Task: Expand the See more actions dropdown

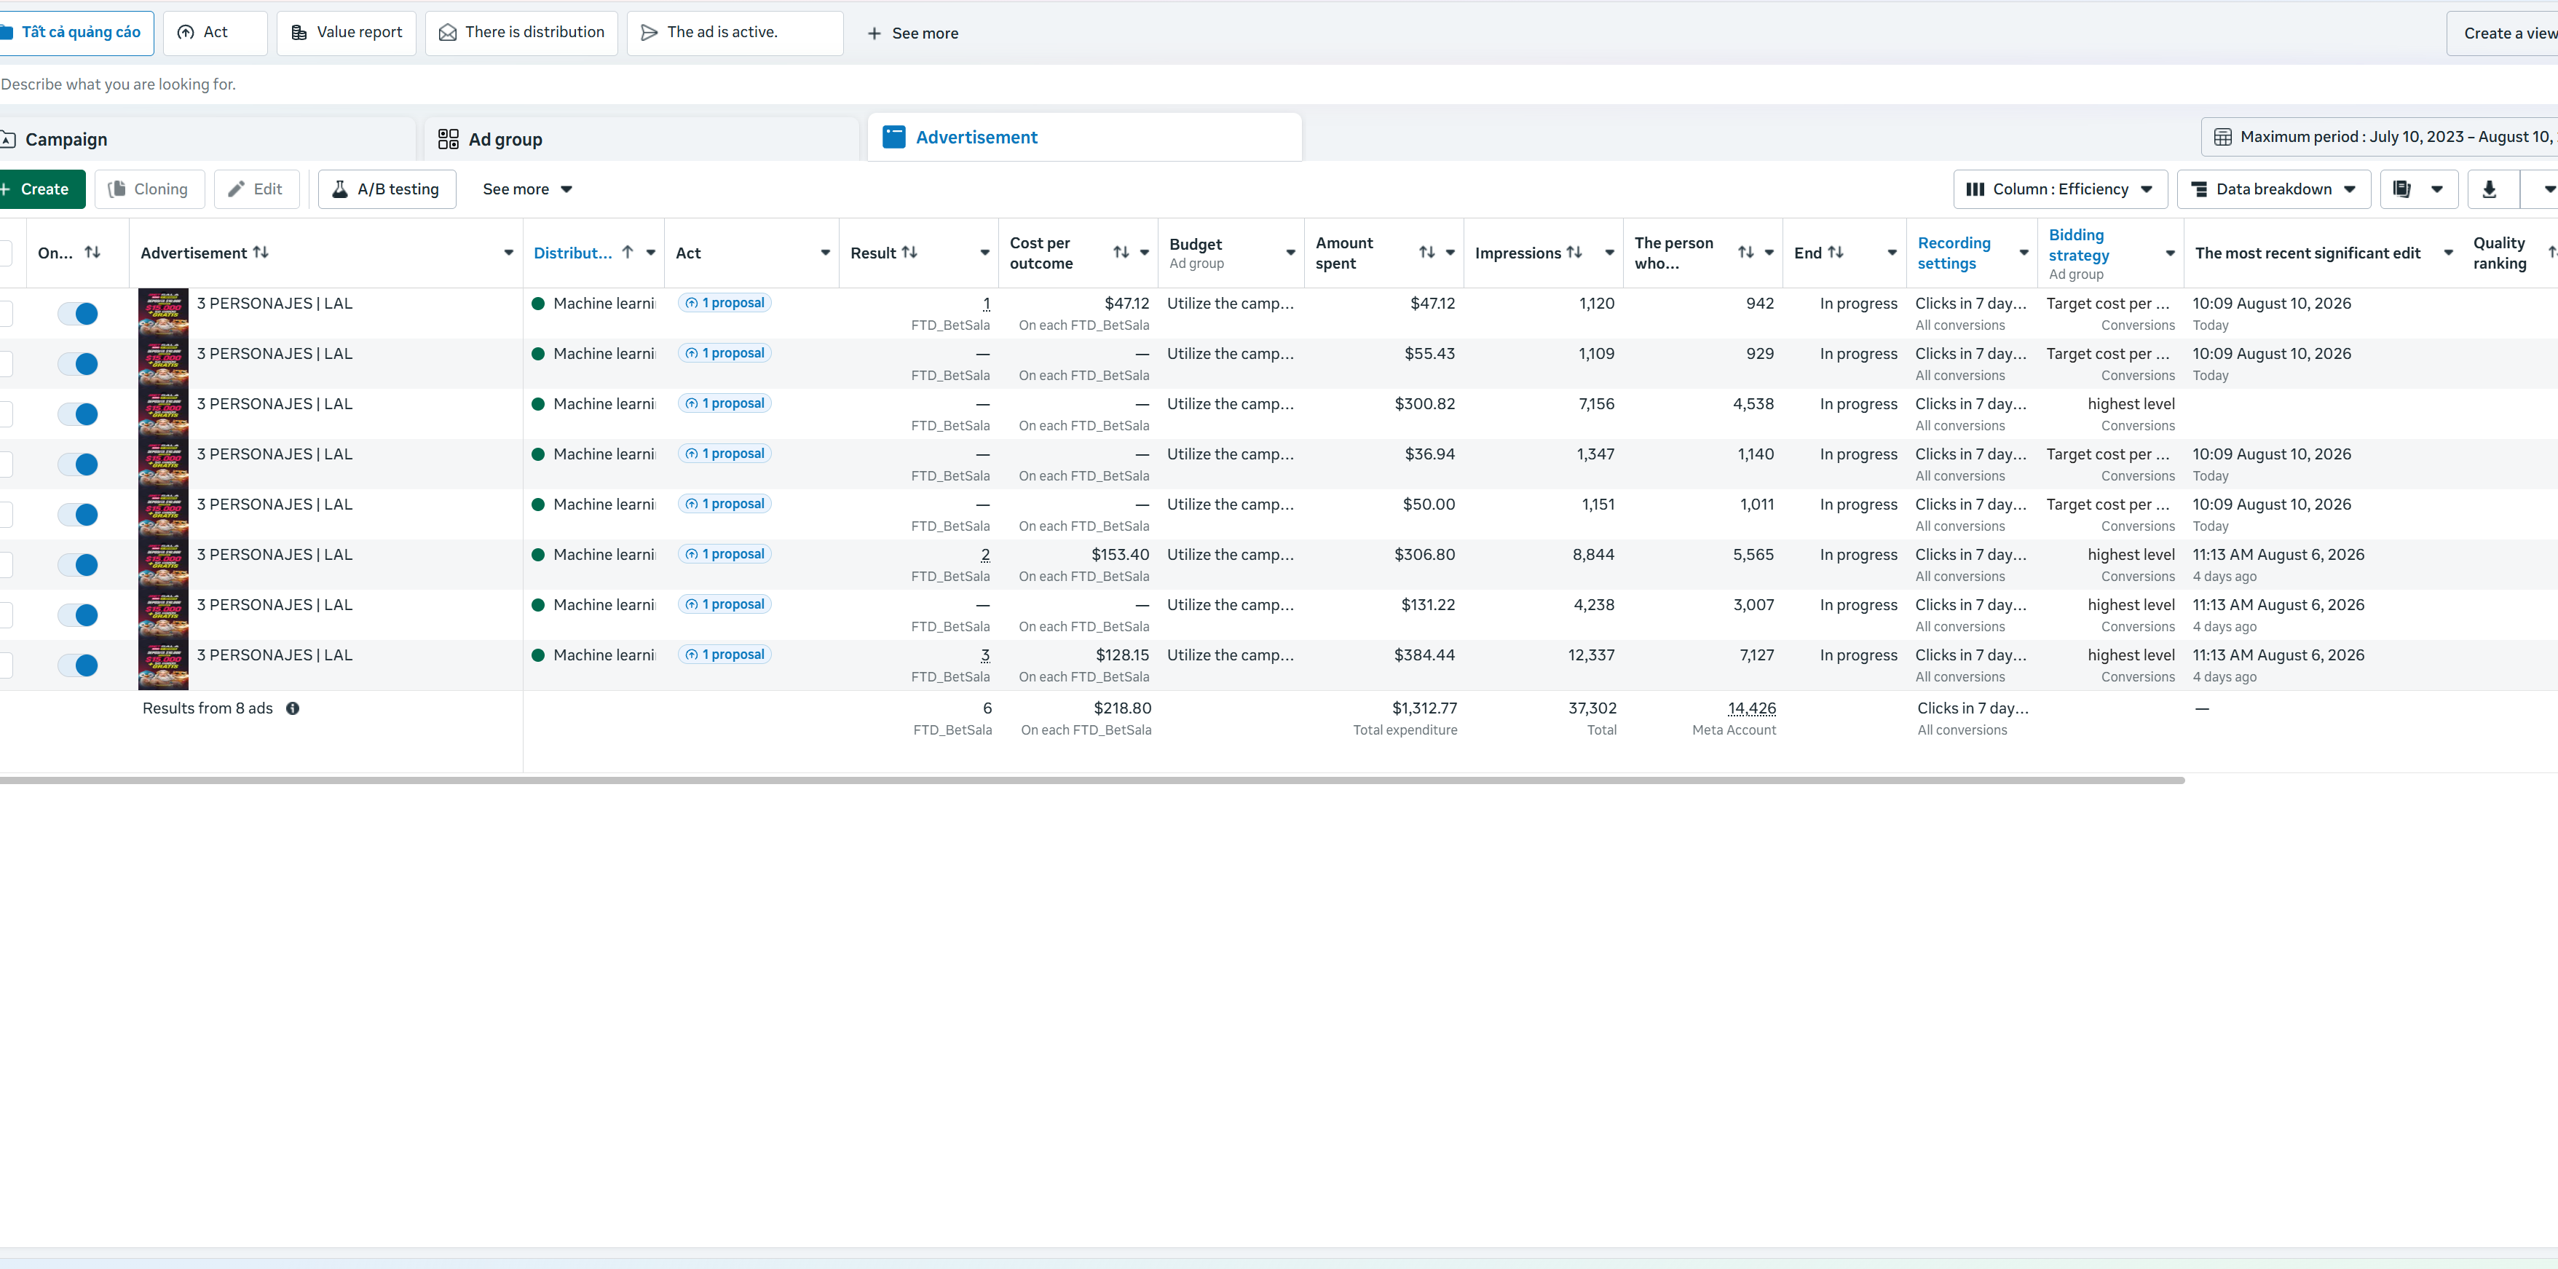Action: [x=527, y=189]
